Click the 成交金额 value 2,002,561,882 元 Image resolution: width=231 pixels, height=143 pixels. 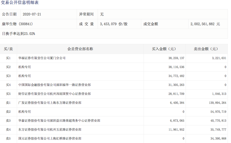(x=205, y=24)
